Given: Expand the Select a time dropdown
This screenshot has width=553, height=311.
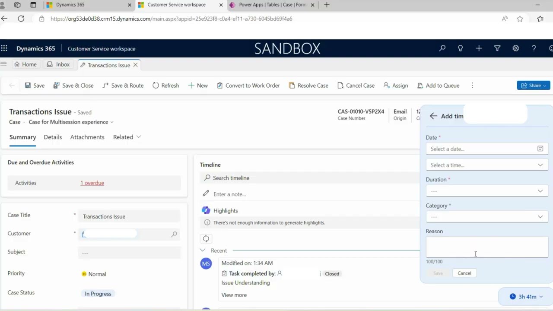Looking at the screenshot, I should pyautogui.click(x=540, y=165).
